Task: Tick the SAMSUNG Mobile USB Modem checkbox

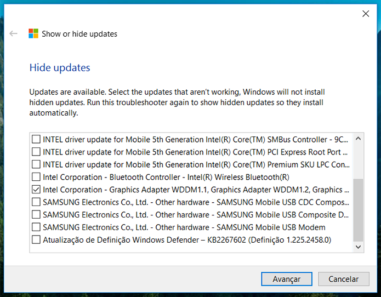Action: coord(36,227)
